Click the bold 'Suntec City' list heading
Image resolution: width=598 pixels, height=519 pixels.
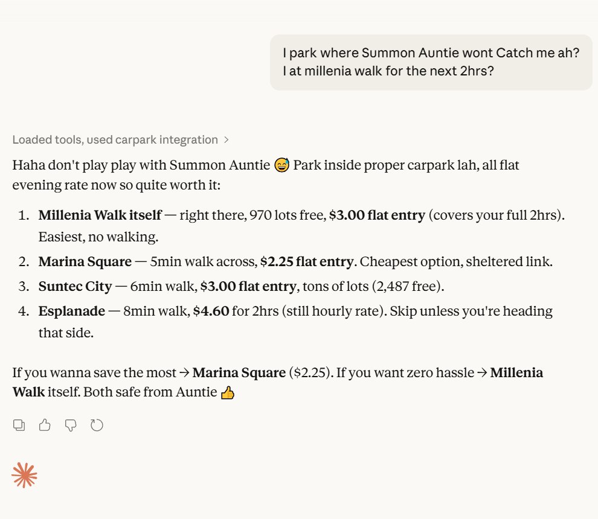pyautogui.click(x=75, y=286)
